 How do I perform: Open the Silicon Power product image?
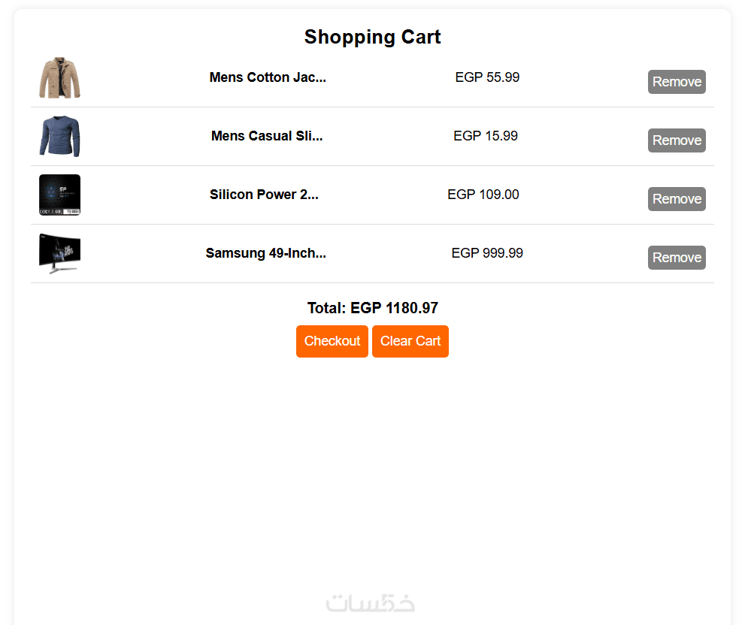[x=59, y=195]
